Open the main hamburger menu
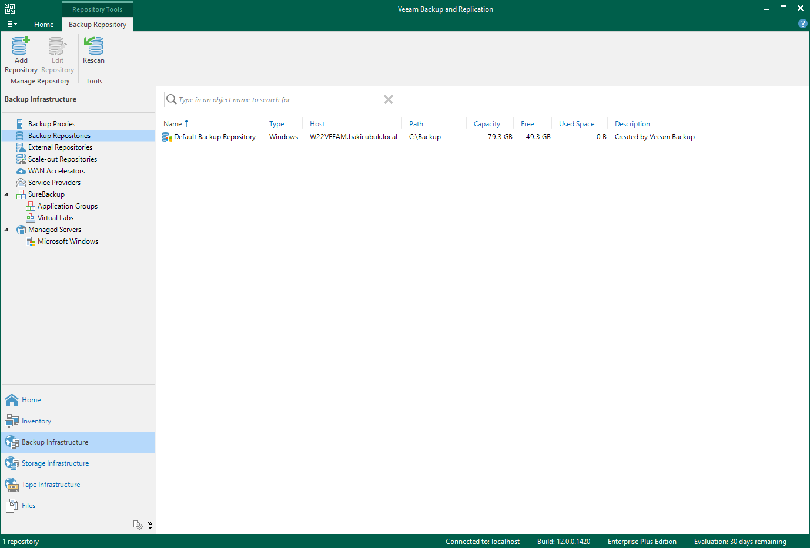This screenshot has height=548, width=810. pos(12,24)
